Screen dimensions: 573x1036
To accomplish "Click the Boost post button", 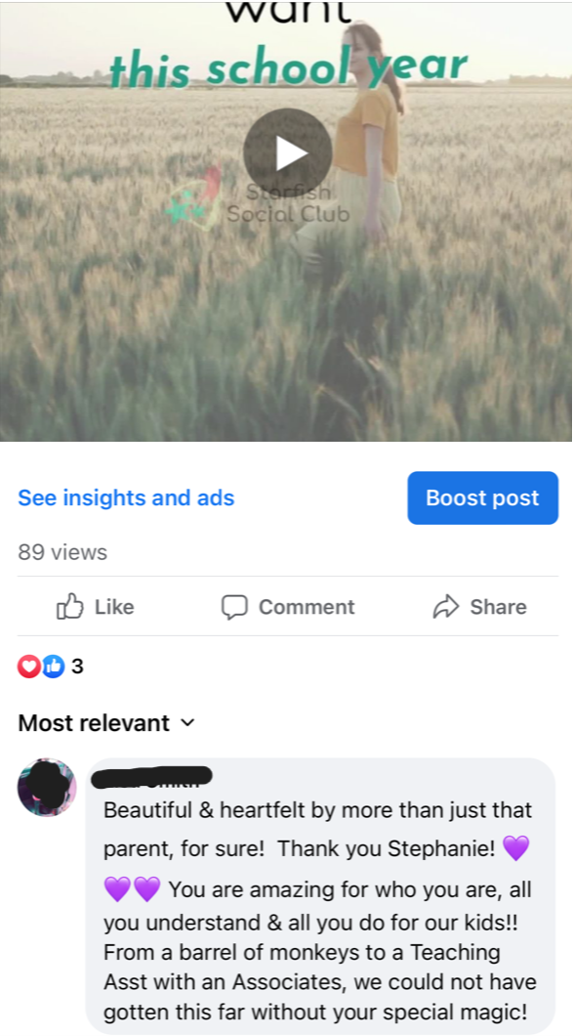I will tap(482, 497).
